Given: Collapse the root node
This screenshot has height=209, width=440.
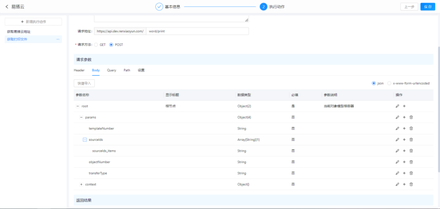Looking at the screenshot, I should [x=78, y=106].
